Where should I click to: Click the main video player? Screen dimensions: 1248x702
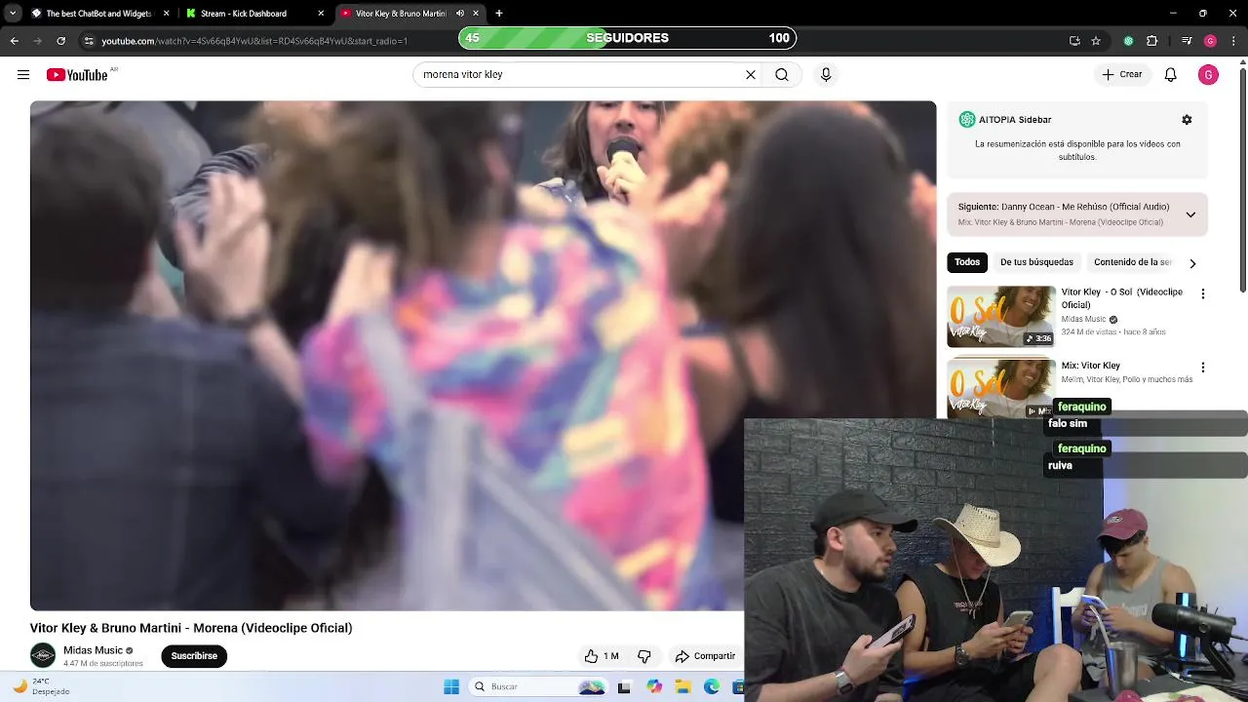point(483,356)
